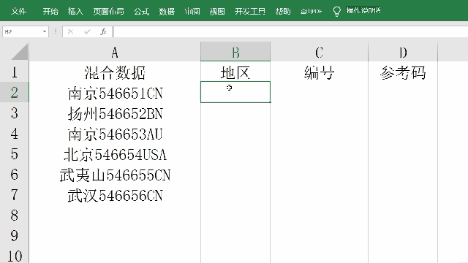
Task: Select row 2 header
Action: pyautogui.click(x=15, y=93)
